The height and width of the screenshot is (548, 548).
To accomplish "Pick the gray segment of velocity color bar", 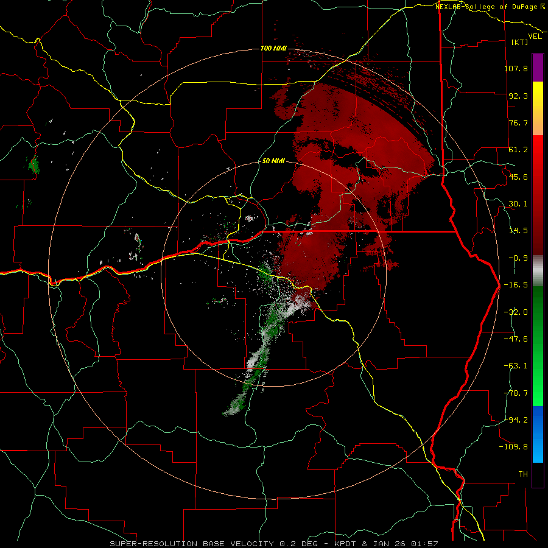I will (x=538, y=271).
